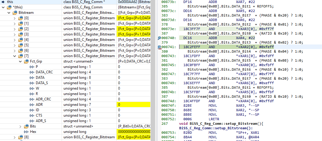Click the highlighted ADR value 0

134,105
